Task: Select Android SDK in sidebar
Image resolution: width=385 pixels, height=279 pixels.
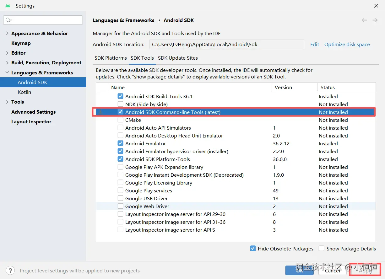Action: (x=43, y=83)
